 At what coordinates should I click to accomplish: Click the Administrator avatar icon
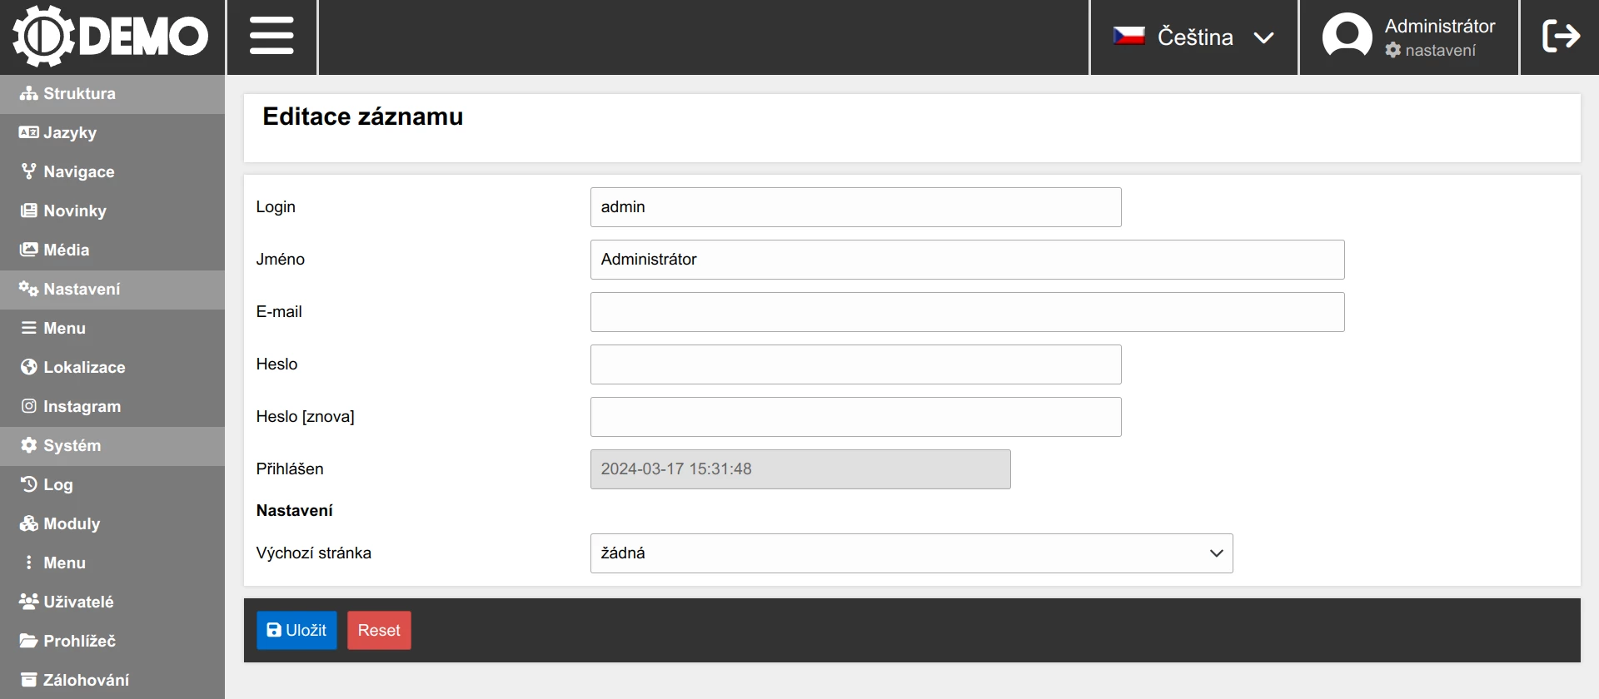coord(1347,36)
